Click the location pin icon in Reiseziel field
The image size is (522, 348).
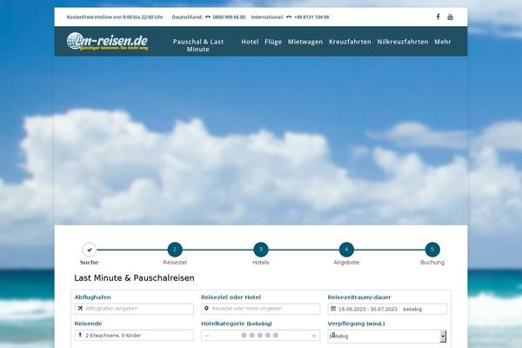click(x=206, y=308)
